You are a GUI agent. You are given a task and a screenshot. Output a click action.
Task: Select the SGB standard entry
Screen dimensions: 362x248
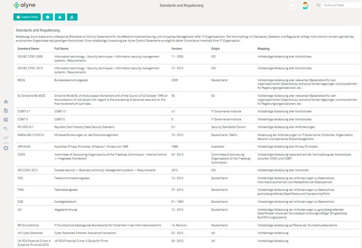tap(20, 201)
